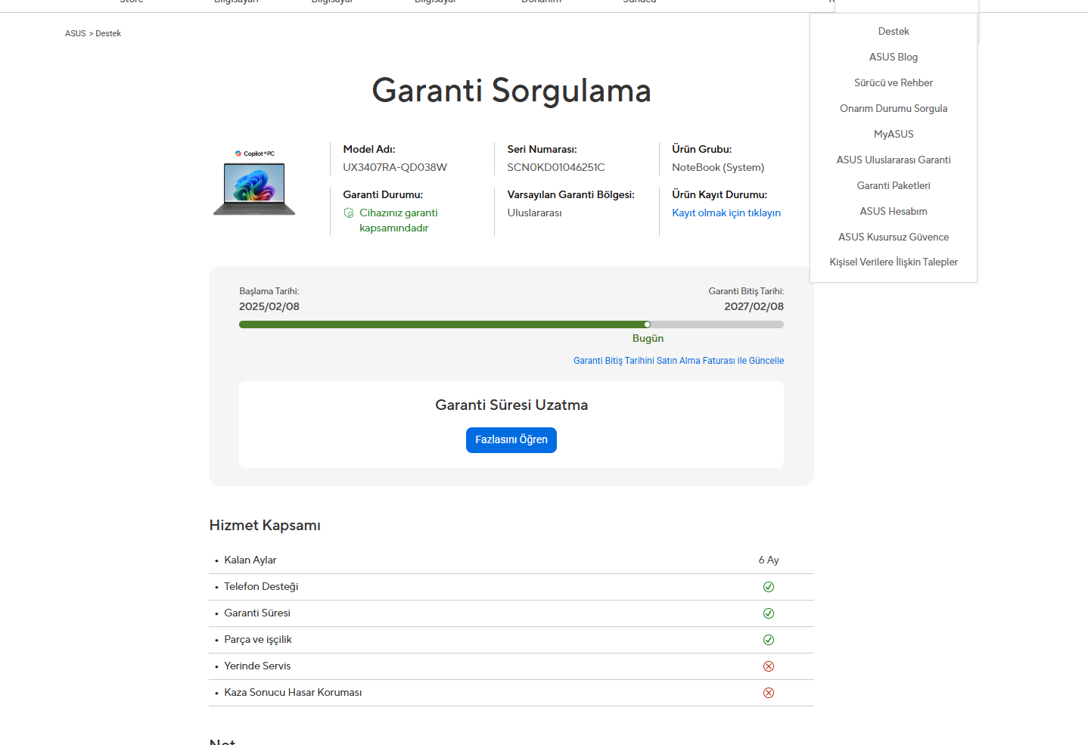1088x745 pixels.
Task: Open ASUS Hesabım menu entry
Action: (894, 212)
